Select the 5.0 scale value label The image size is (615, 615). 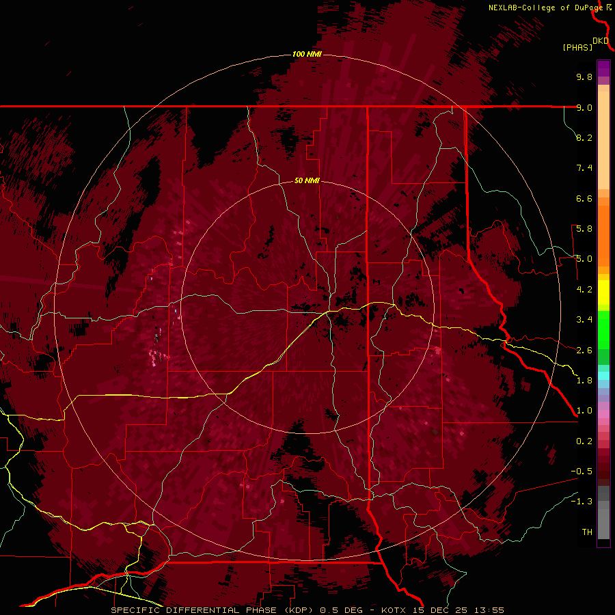click(584, 259)
